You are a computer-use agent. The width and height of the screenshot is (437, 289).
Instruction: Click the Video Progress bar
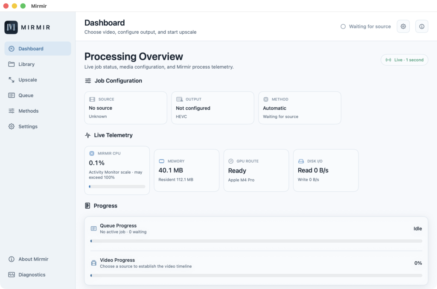pyautogui.click(x=256, y=275)
